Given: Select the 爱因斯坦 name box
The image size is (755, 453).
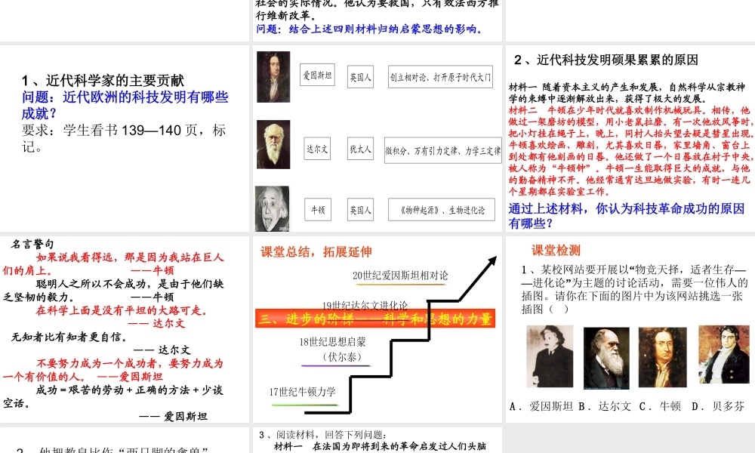Looking at the screenshot, I should point(317,76).
